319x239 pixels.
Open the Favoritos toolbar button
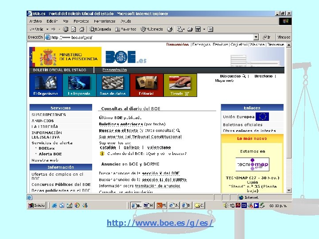[x=126, y=29]
